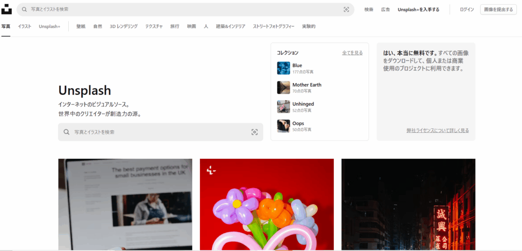
Task: Click 50点の写真 under Oops
Action: [x=302, y=130]
